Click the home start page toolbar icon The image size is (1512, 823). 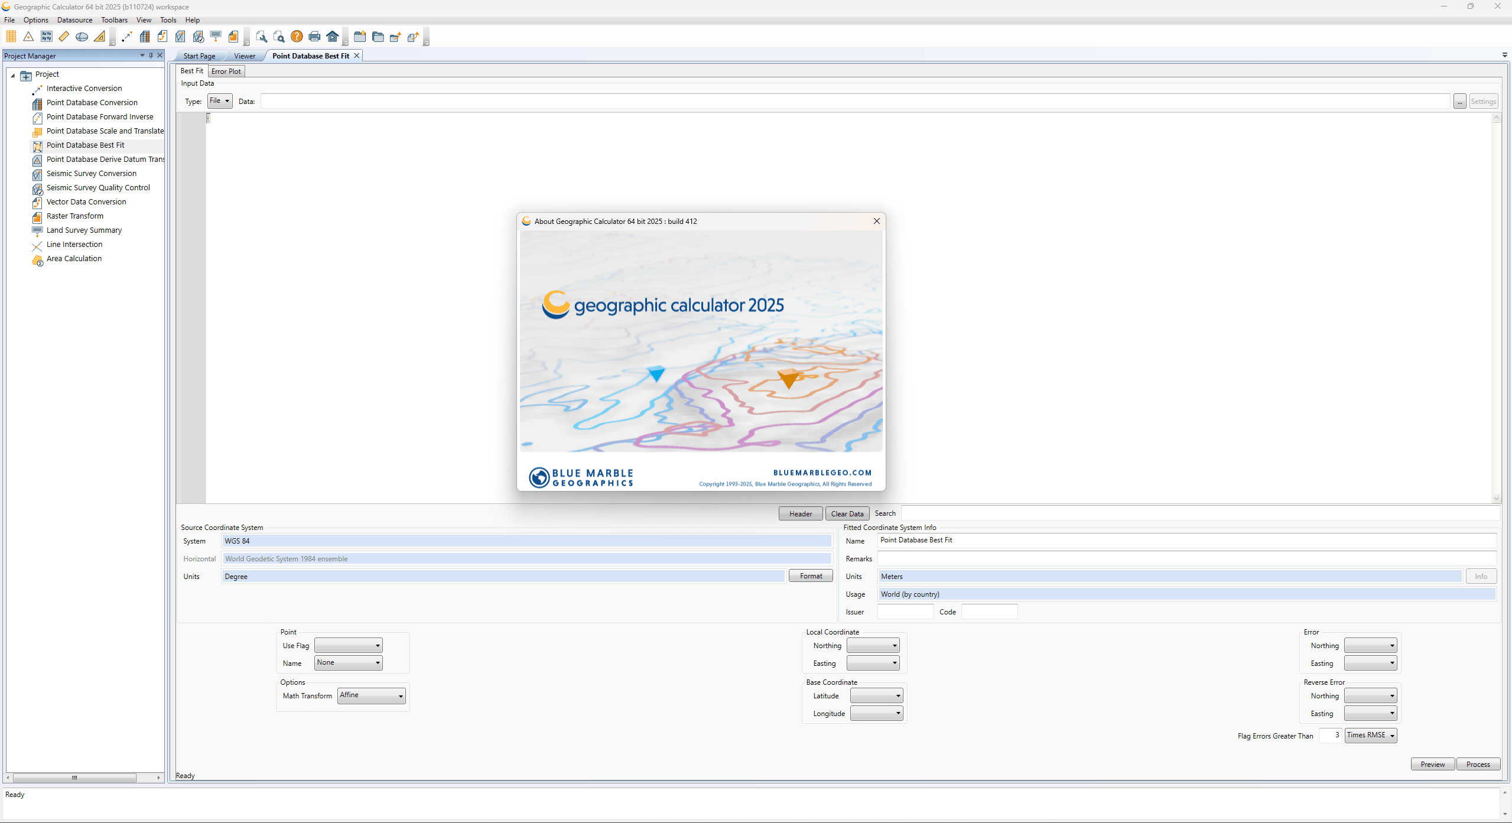click(x=332, y=37)
